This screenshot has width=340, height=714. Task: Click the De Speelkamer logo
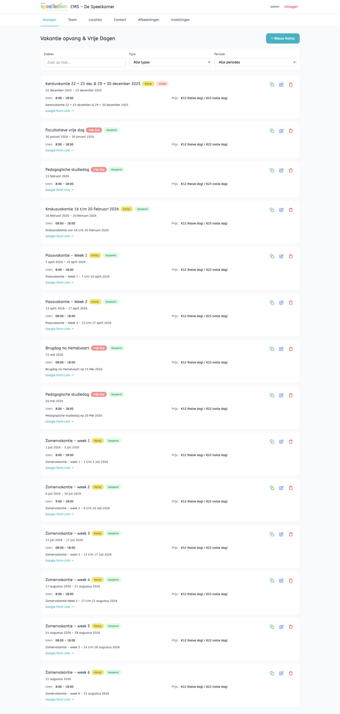pyautogui.click(x=54, y=6)
